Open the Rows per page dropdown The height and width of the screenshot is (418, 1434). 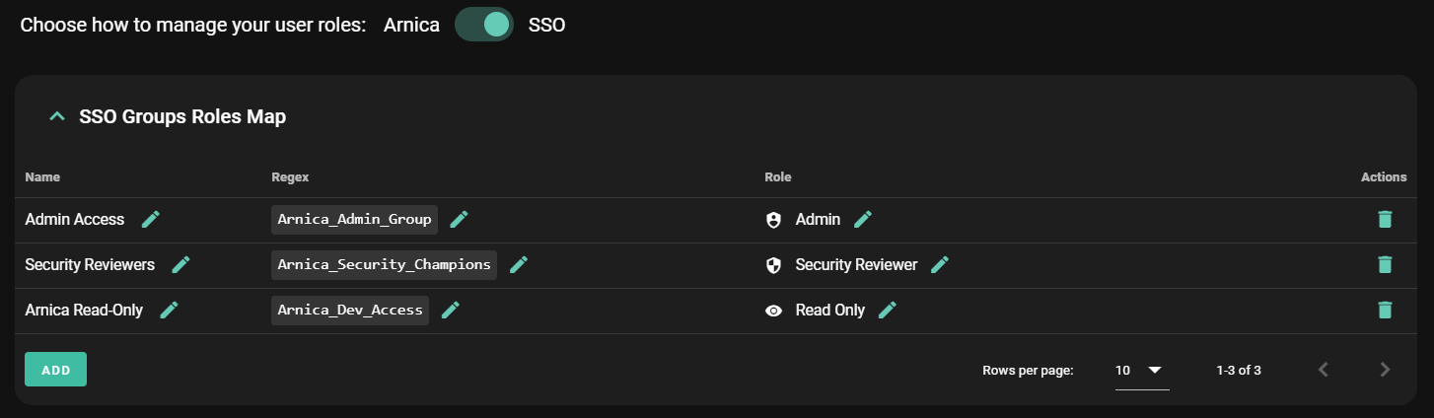(1141, 370)
